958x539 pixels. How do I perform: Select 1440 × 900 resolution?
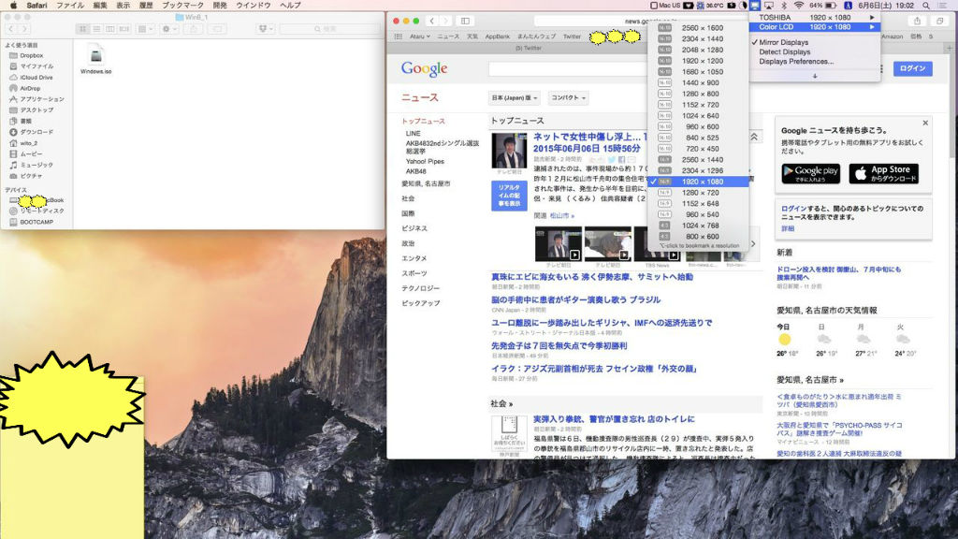pyautogui.click(x=698, y=83)
